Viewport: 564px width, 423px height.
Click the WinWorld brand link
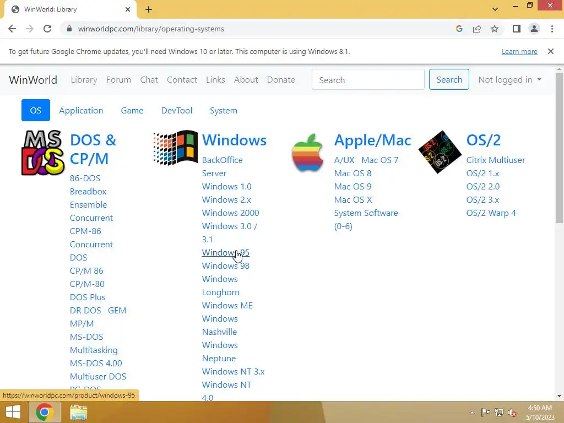click(x=33, y=79)
